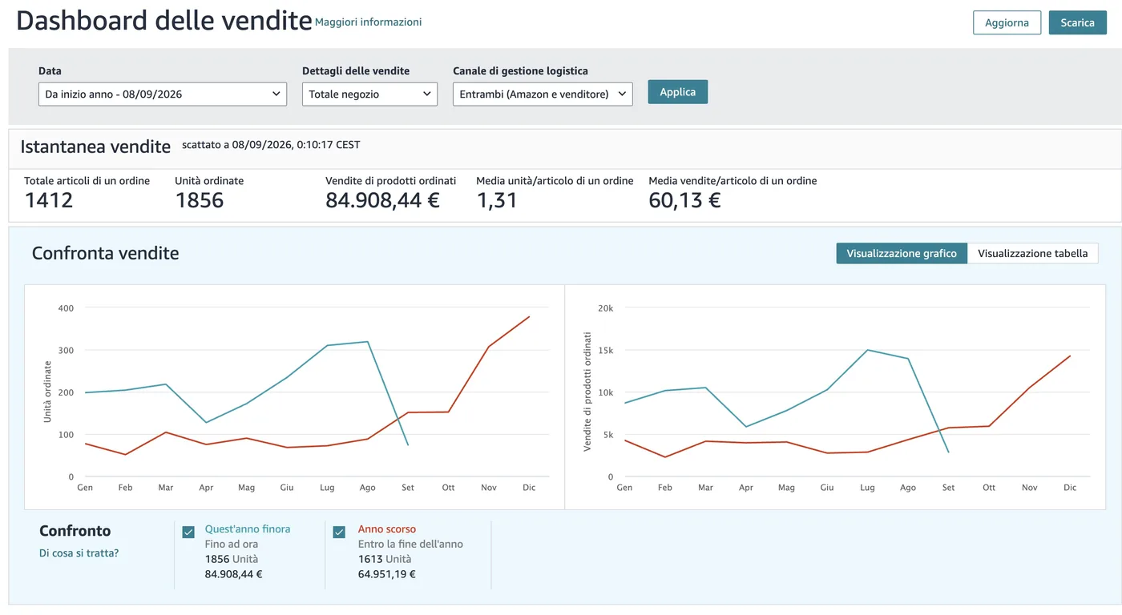The image size is (1122, 615).
Task: Open the 'Di cosa si tratta?' link
Action: (79, 553)
